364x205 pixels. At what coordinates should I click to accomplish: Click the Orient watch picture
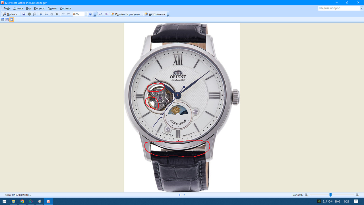(x=182, y=108)
